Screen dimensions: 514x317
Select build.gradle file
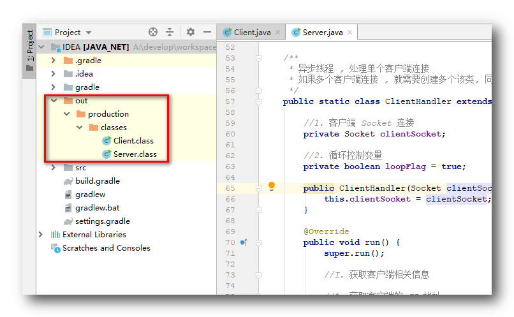tap(98, 181)
